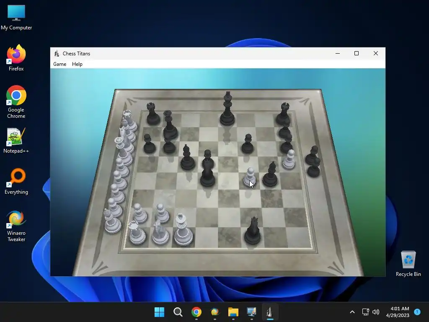Image resolution: width=429 pixels, height=322 pixels.
Task: Select the black king piece
Action: (227, 109)
